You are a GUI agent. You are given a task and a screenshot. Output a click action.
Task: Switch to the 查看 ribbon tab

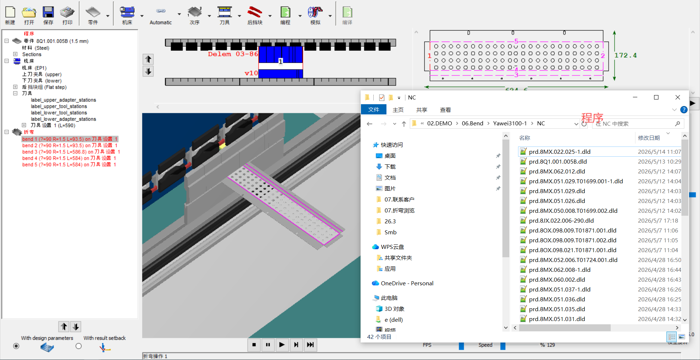[446, 110]
